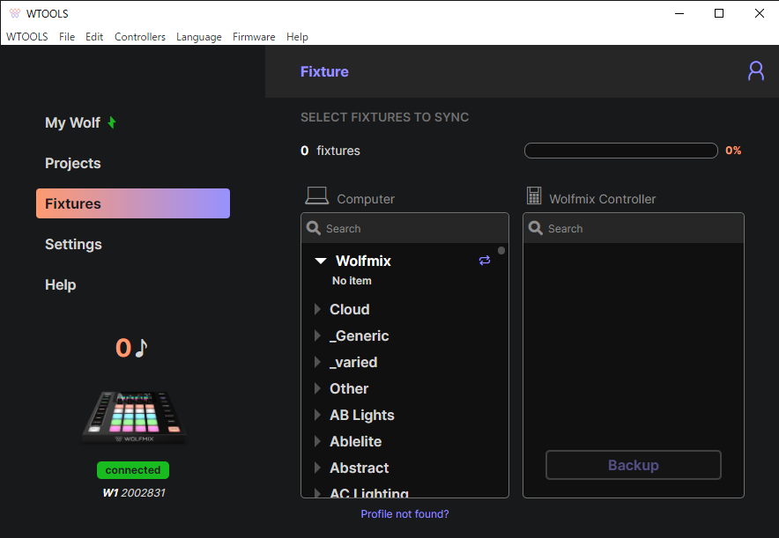Image resolution: width=779 pixels, height=538 pixels.
Task: Click the music note icon beside the 0
Action: click(x=142, y=348)
